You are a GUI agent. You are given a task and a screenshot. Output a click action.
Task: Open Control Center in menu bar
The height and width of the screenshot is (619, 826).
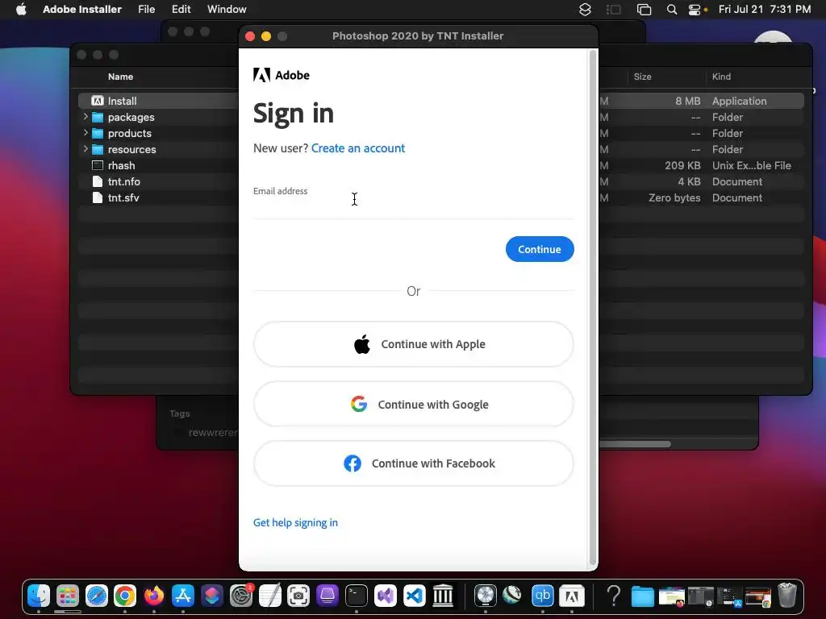pyautogui.click(x=695, y=10)
